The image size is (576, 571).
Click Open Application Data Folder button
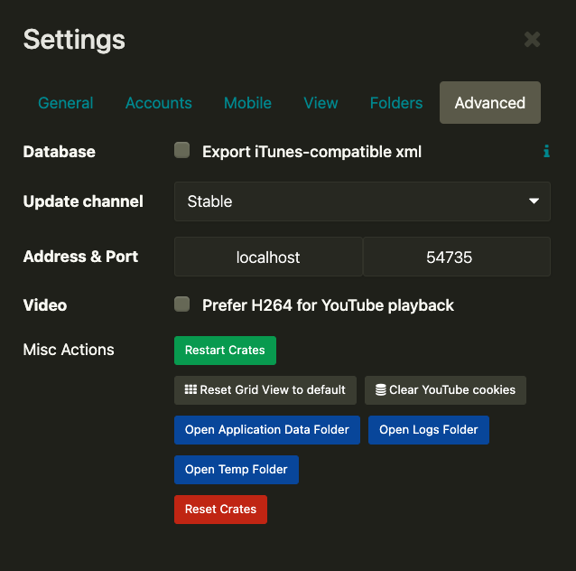point(267,430)
